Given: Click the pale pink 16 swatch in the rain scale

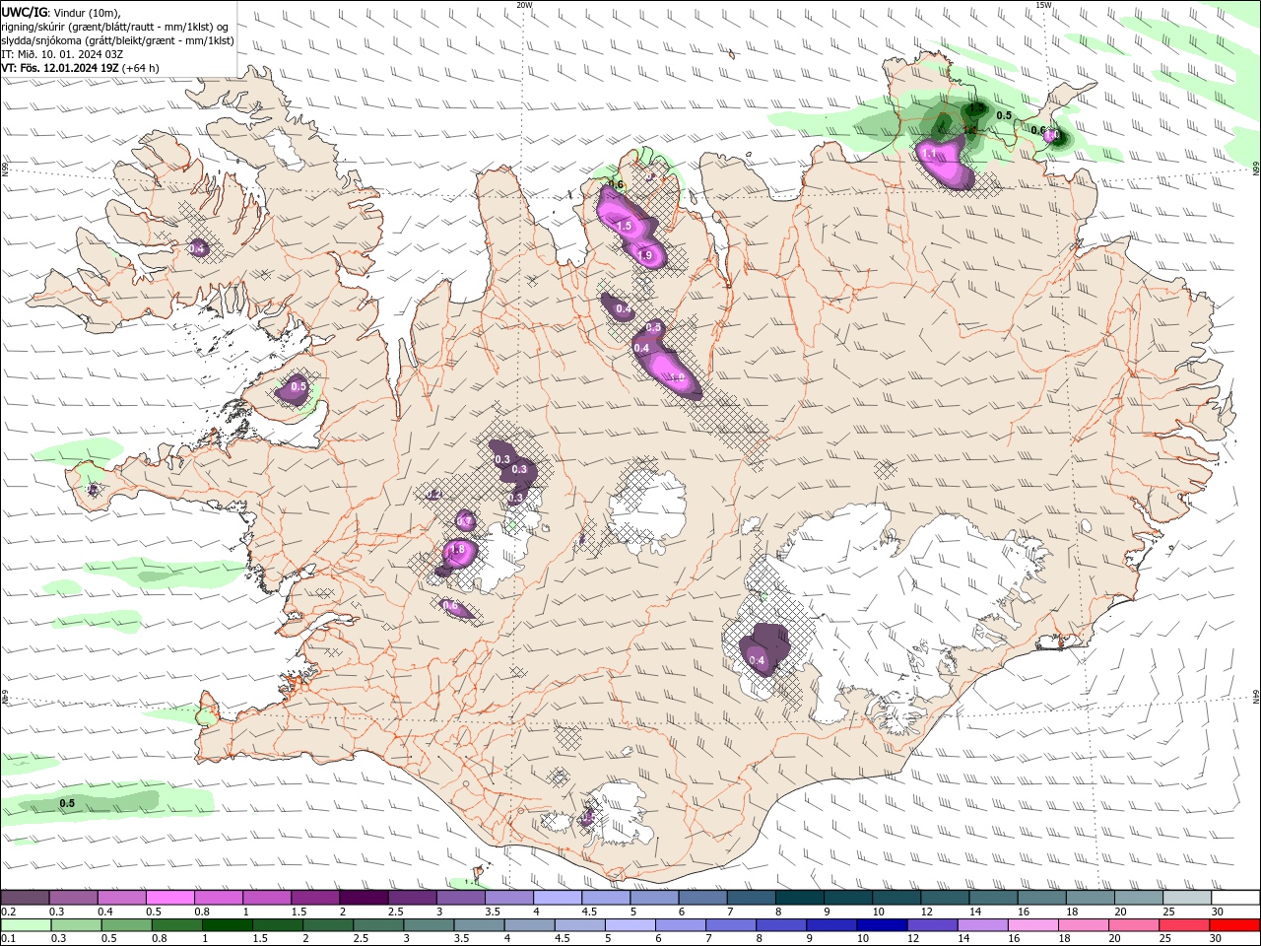Looking at the screenshot, I should (x=1031, y=925).
